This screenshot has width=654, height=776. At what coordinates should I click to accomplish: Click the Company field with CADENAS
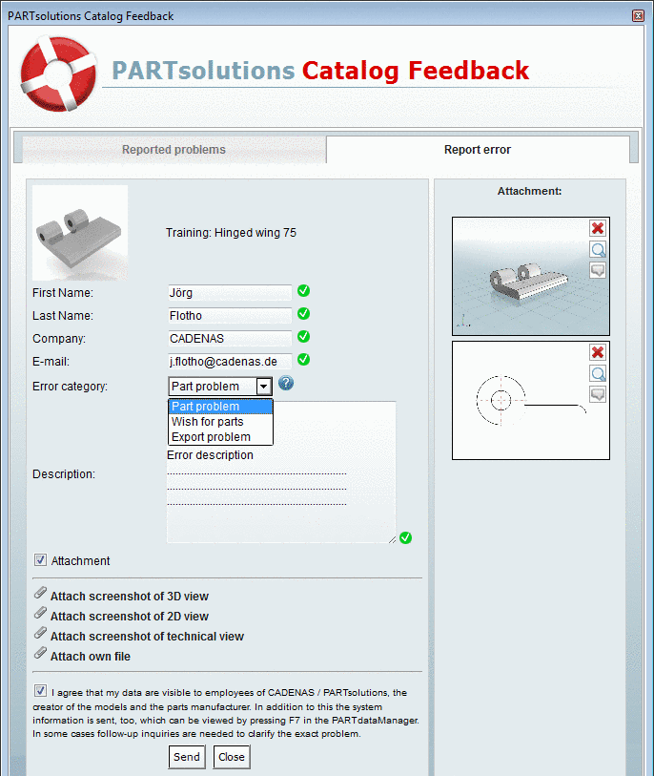[x=230, y=339]
